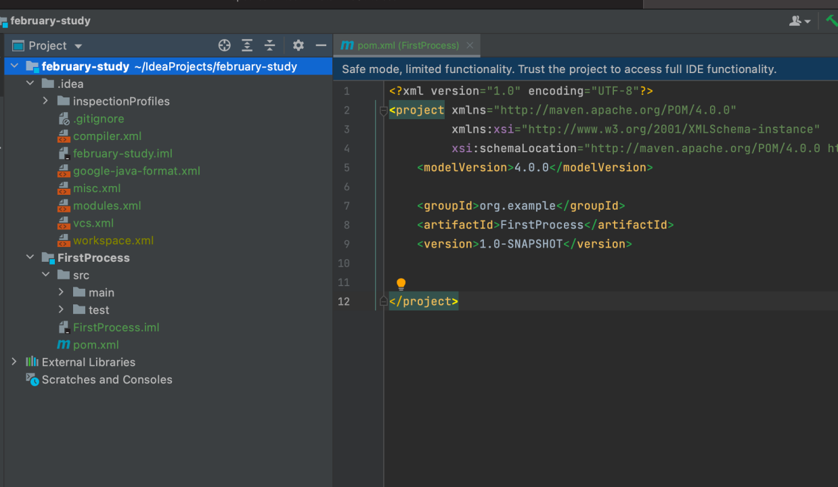Image resolution: width=838 pixels, height=487 pixels.
Task: Select the pom.xml (FirstProcess) editor tab
Action: coord(407,45)
